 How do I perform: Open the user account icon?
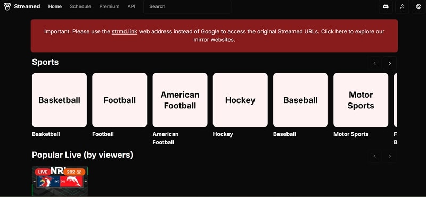click(402, 7)
